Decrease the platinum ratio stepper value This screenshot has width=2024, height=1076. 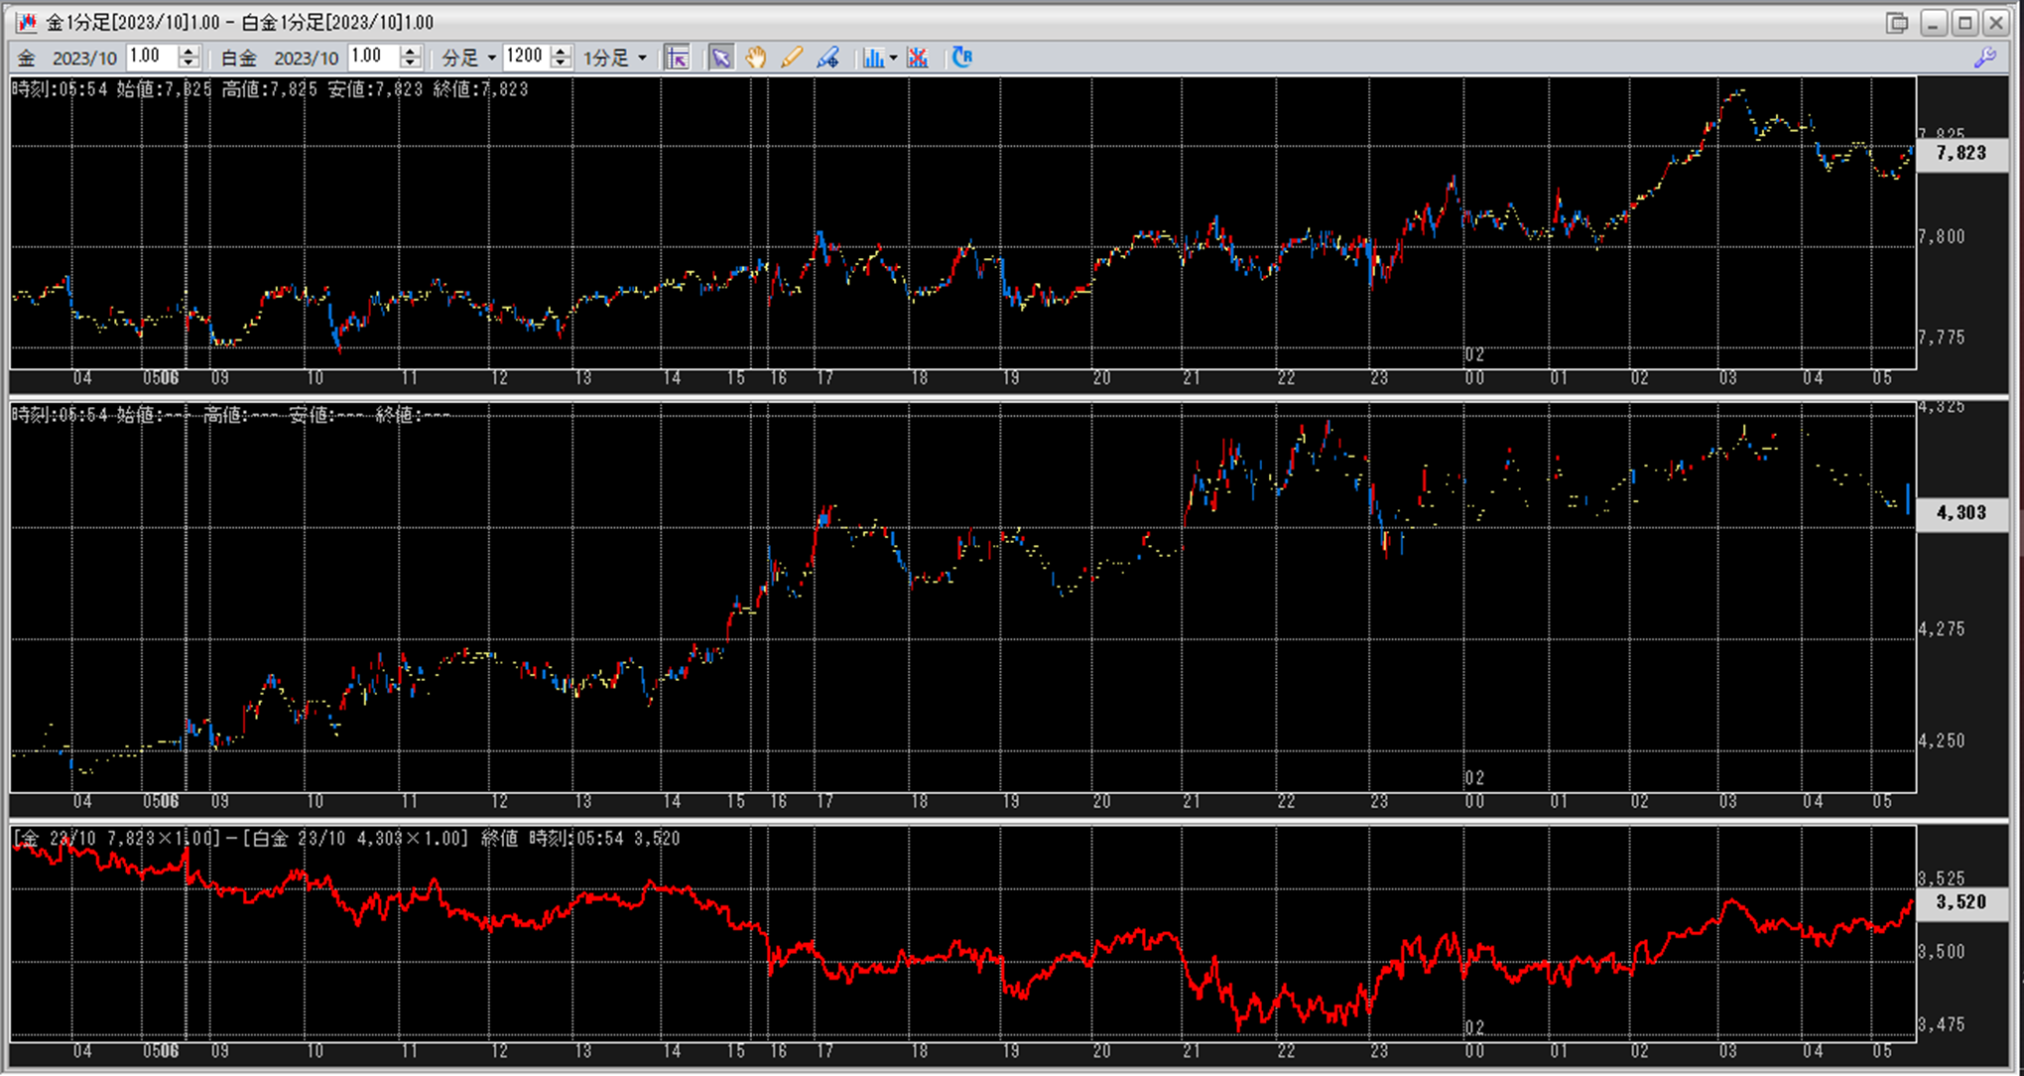(x=410, y=64)
